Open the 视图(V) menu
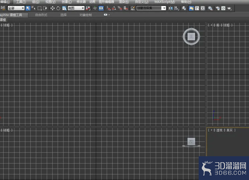This screenshot has width=249, height=180. (x=50, y=2)
